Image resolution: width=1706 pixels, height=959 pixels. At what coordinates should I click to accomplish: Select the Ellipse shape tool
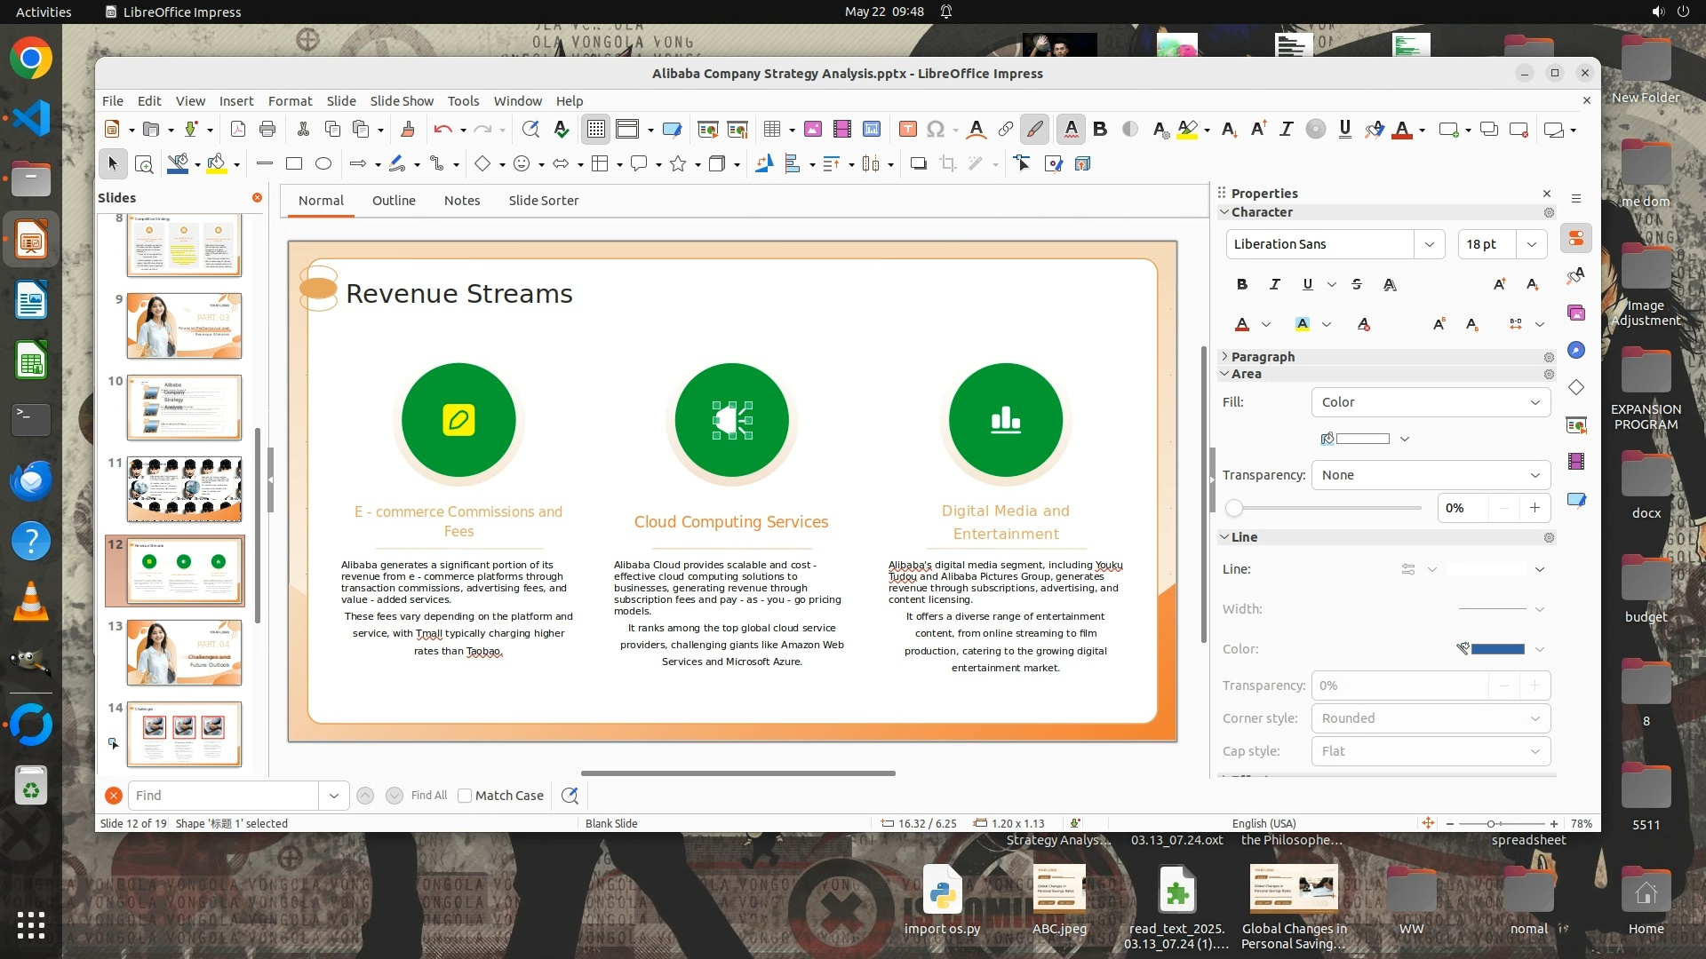(323, 163)
